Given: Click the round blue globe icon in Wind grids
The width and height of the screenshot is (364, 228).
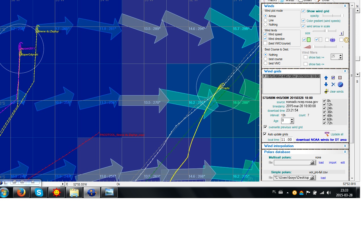Looking at the screenshot, I should click(x=340, y=84).
